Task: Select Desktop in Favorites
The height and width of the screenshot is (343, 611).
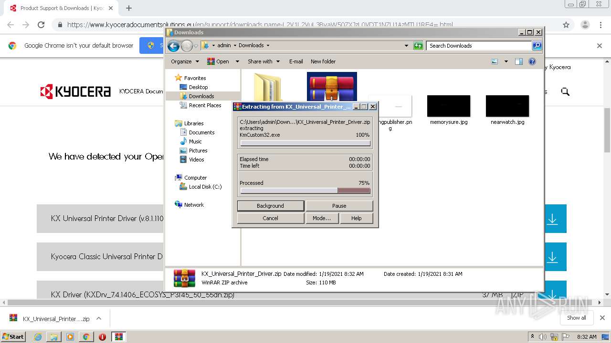Action: click(x=198, y=87)
